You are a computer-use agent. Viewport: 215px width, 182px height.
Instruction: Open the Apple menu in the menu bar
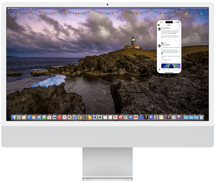(x=9, y=8)
